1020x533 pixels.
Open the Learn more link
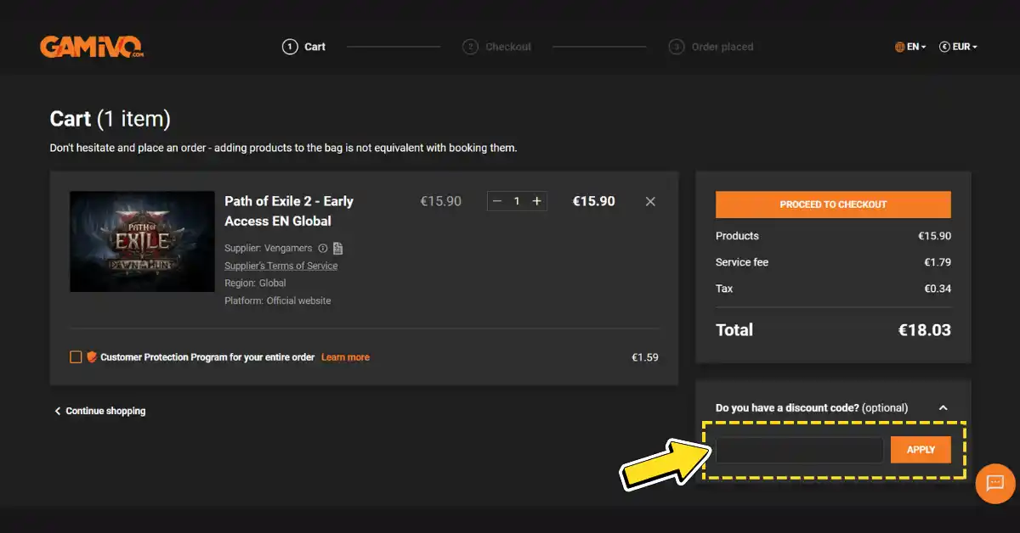345,357
